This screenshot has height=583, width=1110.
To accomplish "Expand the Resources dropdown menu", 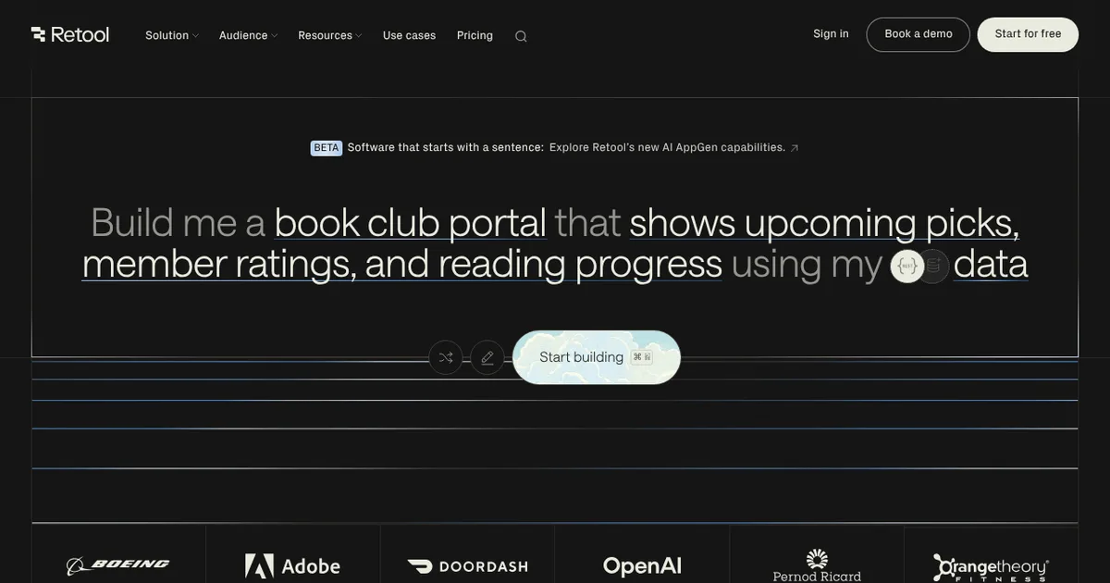I will [330, 35].
